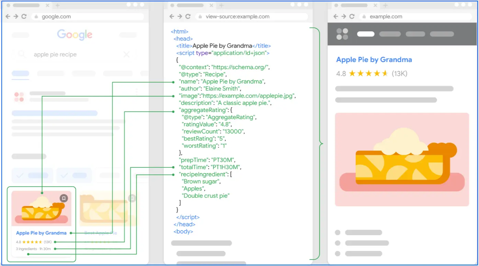The width and height of the screenshot is (479, 266).
Task: Click the large apple pie image on example.com
Action: [x=402, y=160]
